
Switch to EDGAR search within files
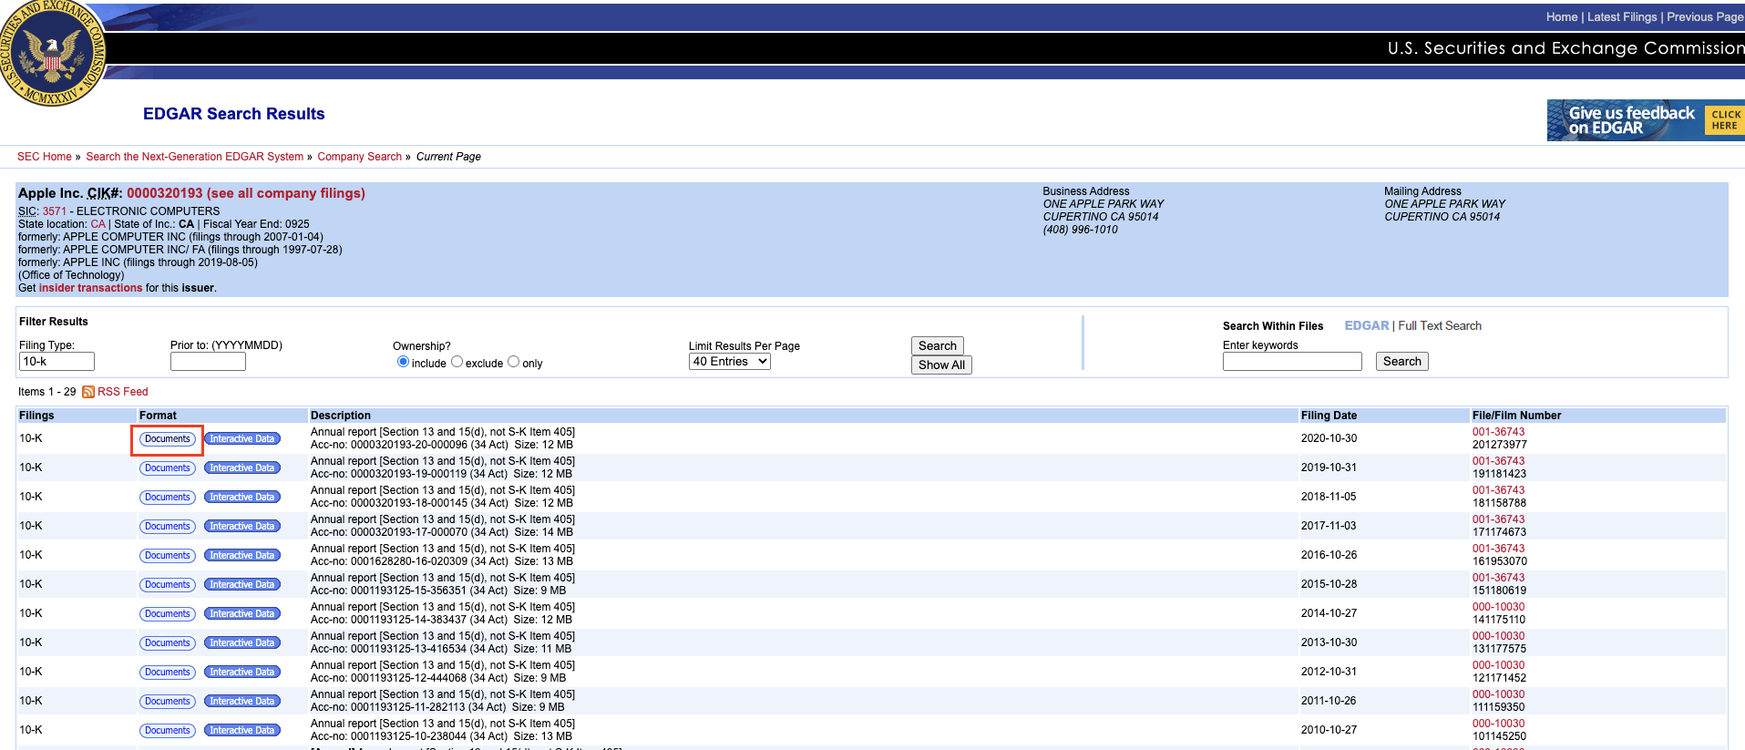[1367, 325]
